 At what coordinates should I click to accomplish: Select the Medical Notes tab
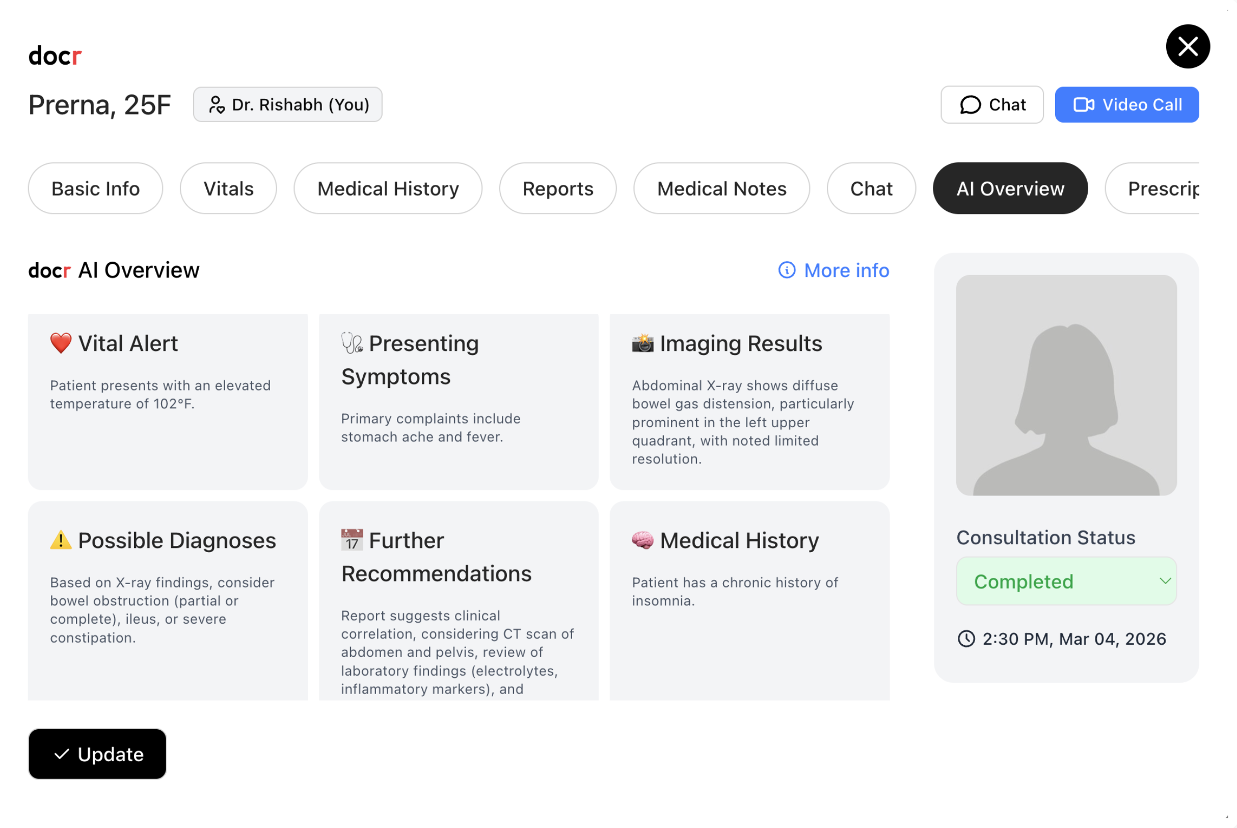721,188
